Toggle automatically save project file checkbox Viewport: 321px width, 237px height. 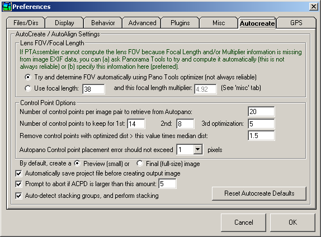click(x=18, y=173)
